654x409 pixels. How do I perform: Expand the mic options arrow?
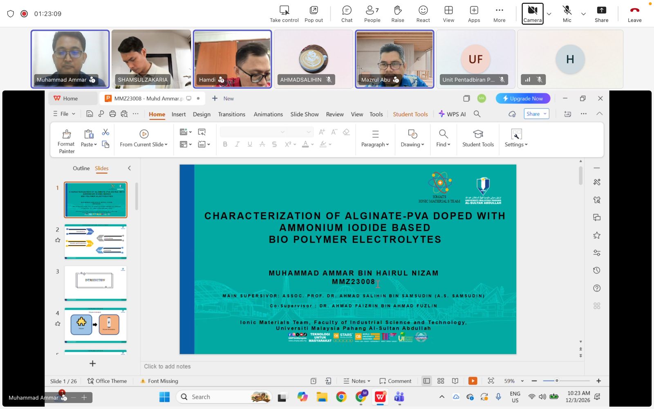coord(583,14)
